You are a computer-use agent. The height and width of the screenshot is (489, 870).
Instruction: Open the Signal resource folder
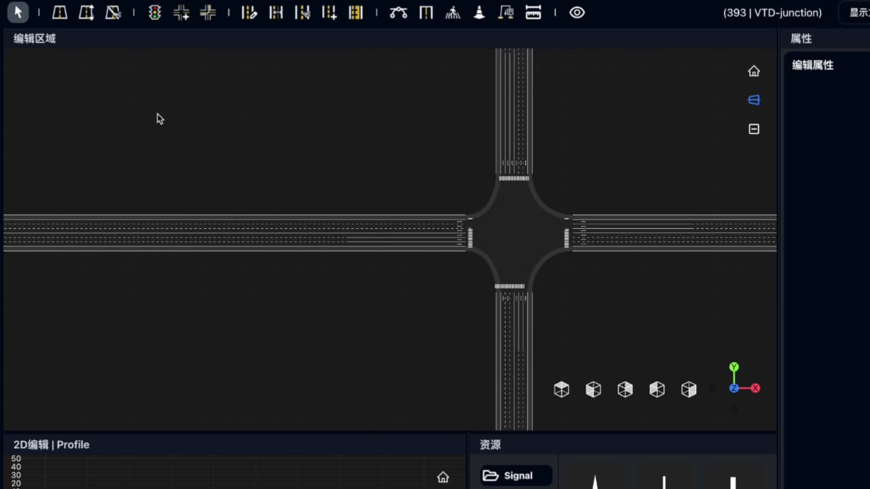pos(517,475)
